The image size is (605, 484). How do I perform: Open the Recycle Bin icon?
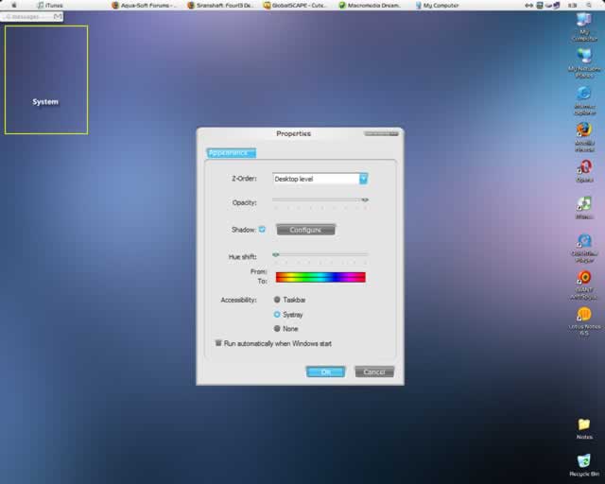(x=584, y=465)
